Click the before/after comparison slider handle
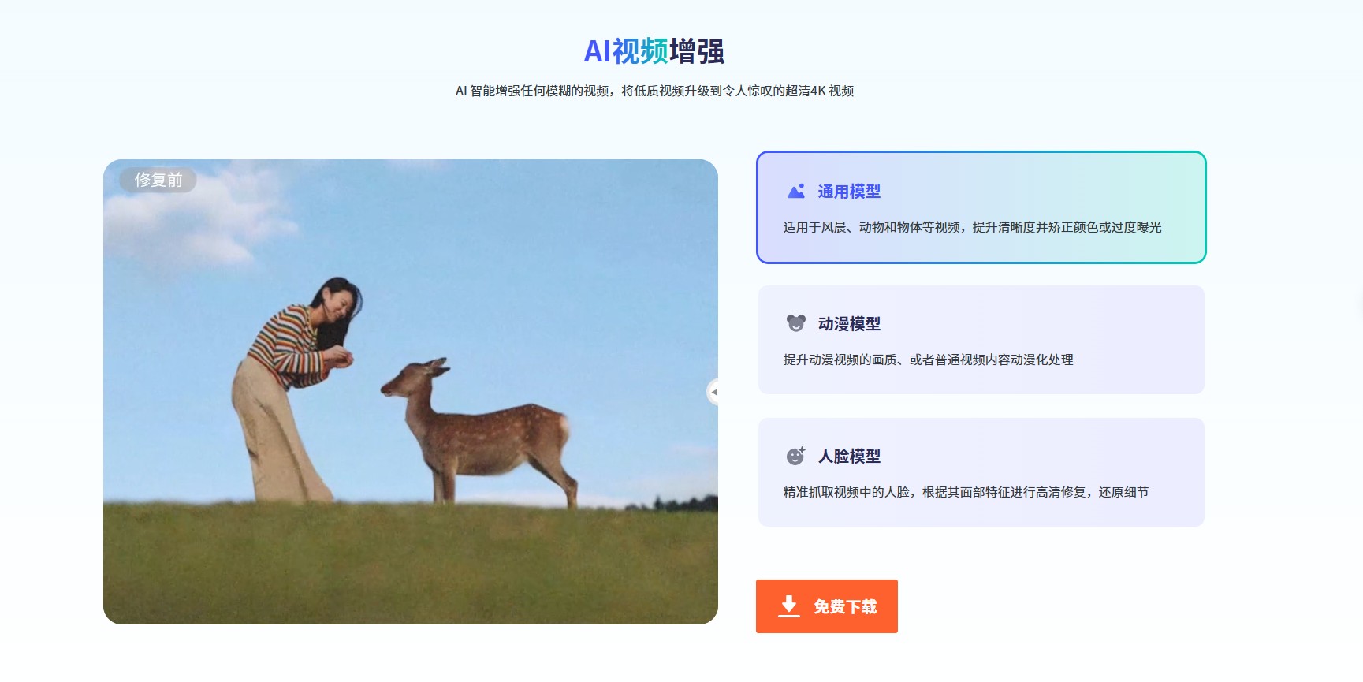The width and height of the screenshot is (1363, 682). click(713, 392)
